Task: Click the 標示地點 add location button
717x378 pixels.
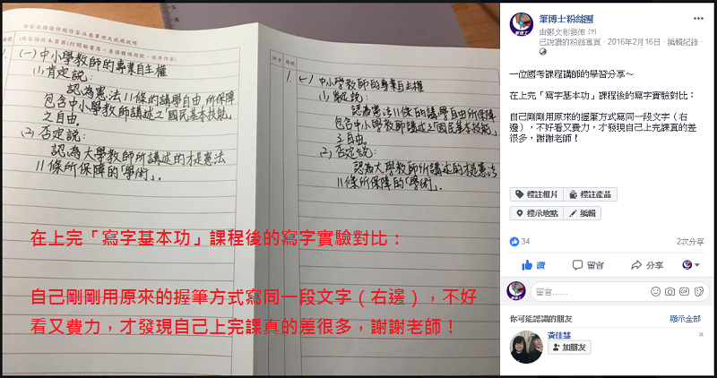Action: (536, 213)
